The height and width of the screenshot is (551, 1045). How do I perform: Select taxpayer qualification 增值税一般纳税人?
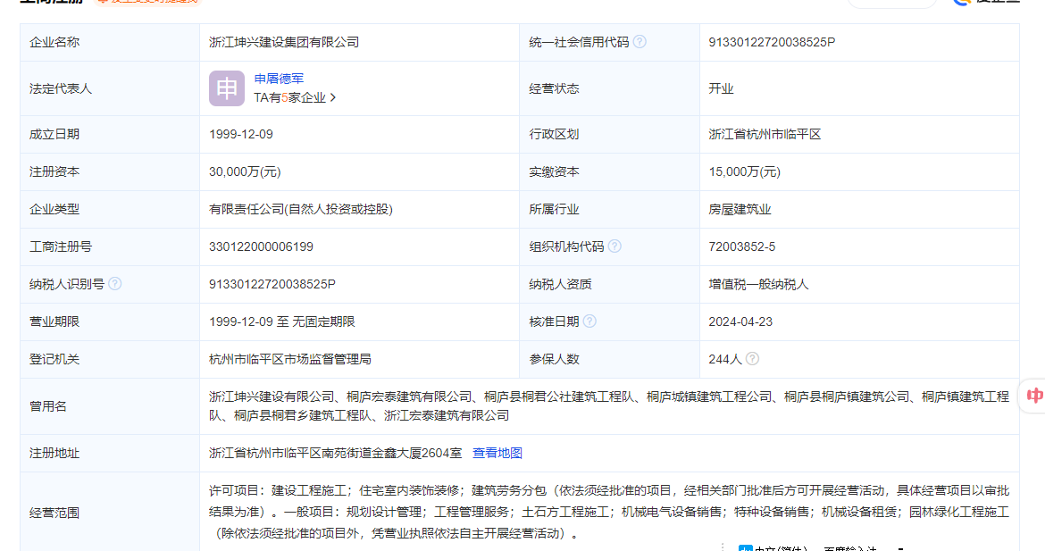(x=758, y=284)
